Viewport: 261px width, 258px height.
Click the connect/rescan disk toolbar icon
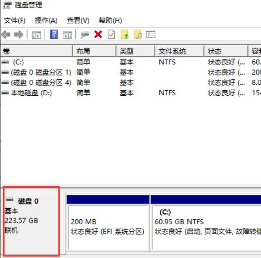tap(85, 35)
